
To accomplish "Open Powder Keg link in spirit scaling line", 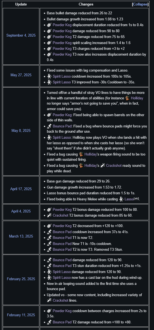I will 62,42.
